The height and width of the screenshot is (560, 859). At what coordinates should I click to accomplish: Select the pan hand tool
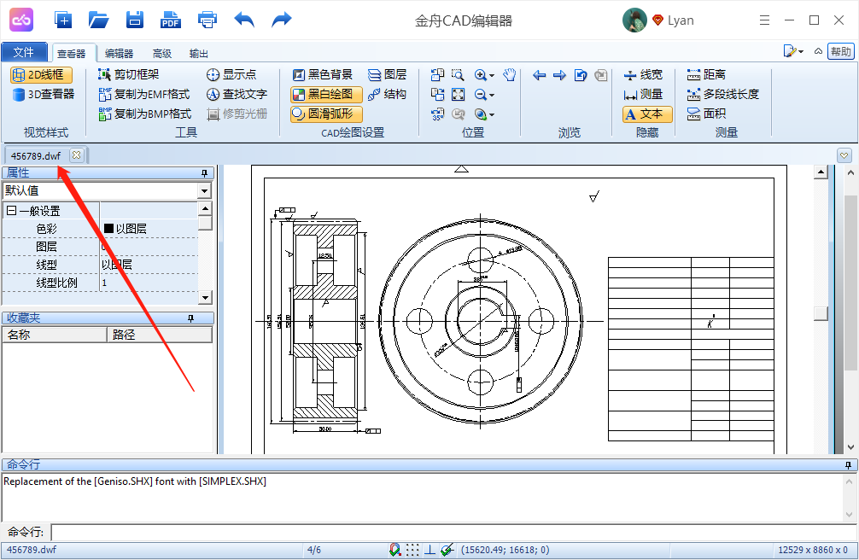pos(510,75)
